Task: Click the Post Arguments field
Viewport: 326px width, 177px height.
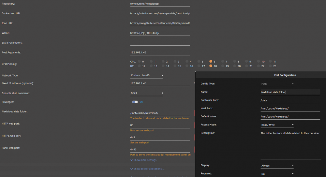Action: [160, 52]
